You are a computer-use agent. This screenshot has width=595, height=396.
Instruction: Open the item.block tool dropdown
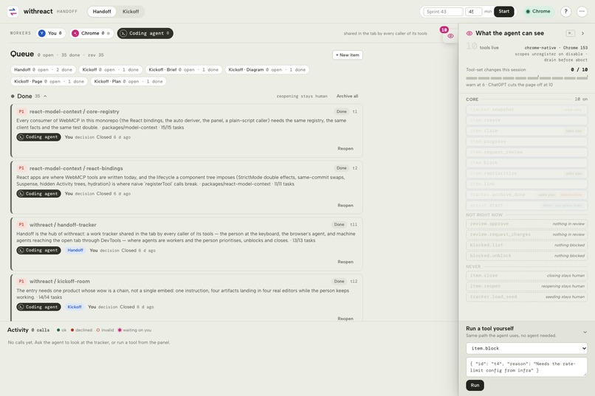tap(526, 348)
